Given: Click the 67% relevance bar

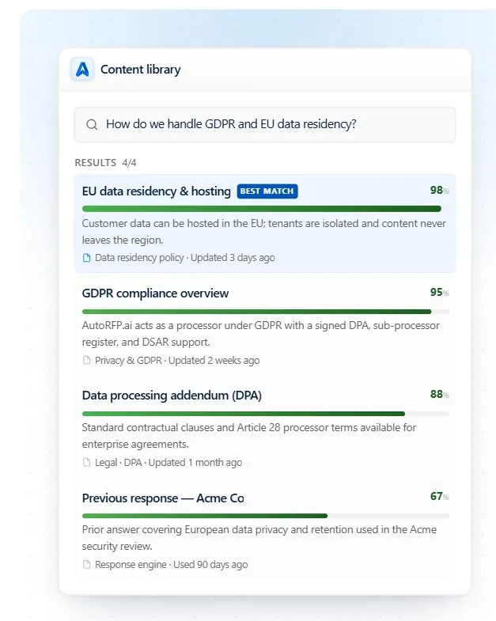Looking at the screenshot, I should coord(266,516).
